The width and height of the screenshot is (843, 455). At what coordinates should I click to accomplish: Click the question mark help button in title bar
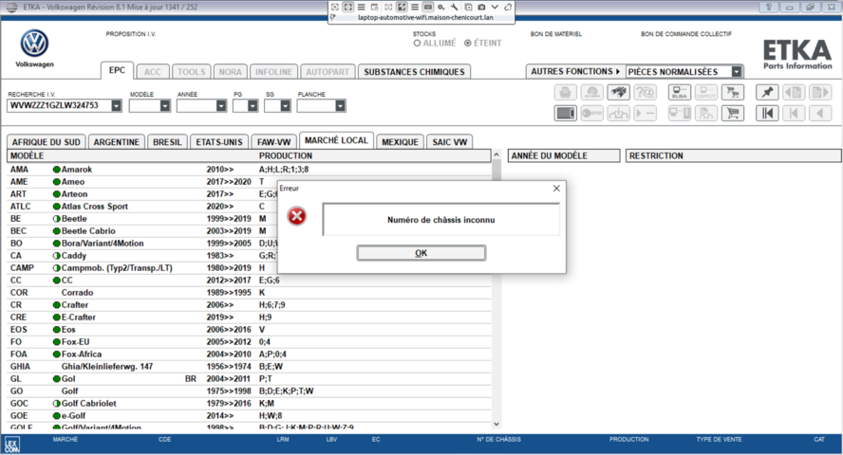click(x=769, y=7)
